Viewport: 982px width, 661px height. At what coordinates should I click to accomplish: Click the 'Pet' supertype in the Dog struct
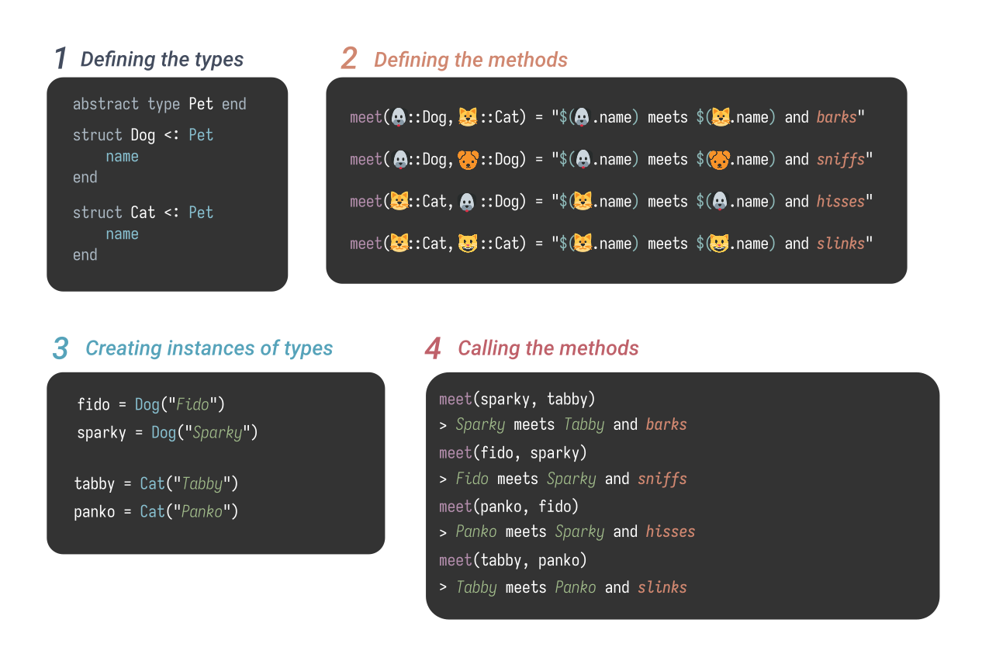[x=201, y=134]
